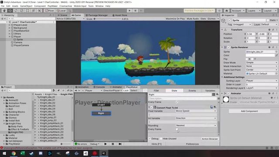Open Chrome from the taskbar
The height and width of the screenshot is (157, 279).
click(14, 153)
